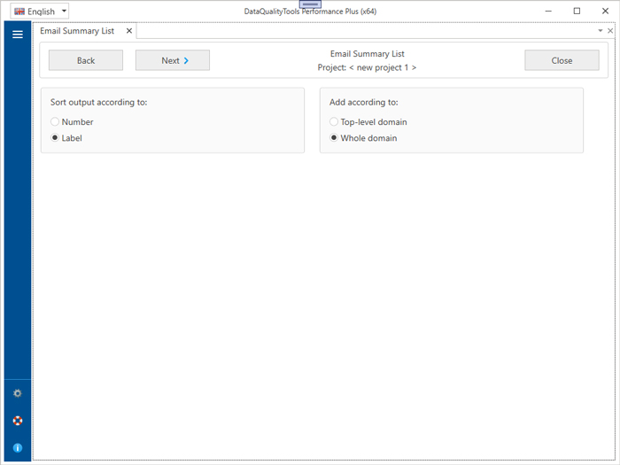Open settings via the gear icon
Screen dimensions: 620x465
(17, 393)
